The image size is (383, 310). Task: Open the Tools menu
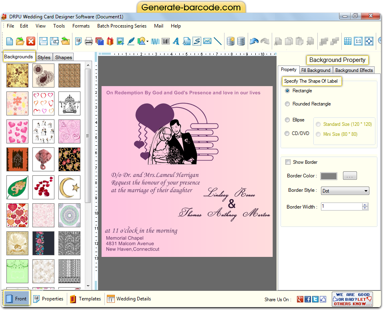coord(59,26)
